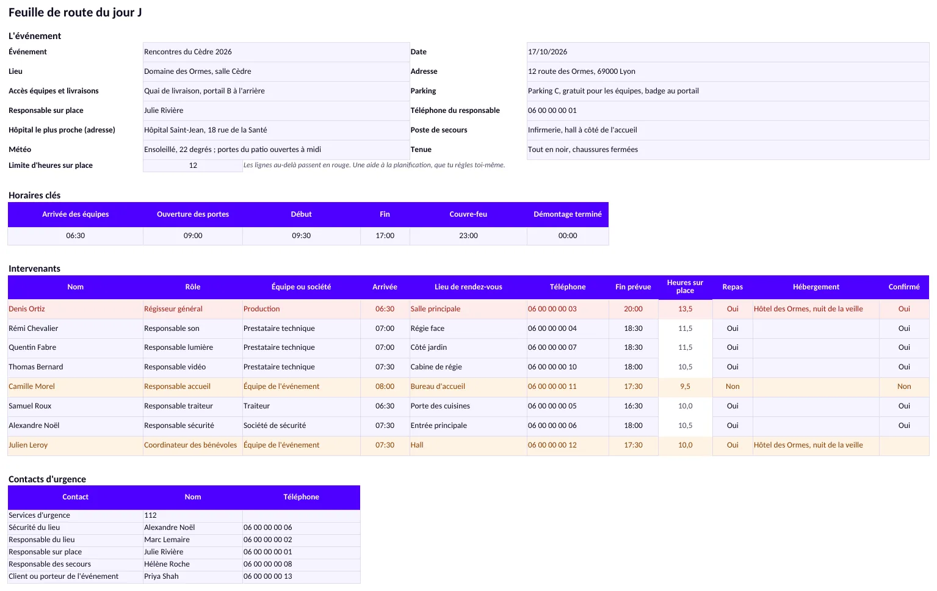Select Quentin Fabre's planned end time 18:30
Image resolution: width=937 pixels, height=591 pixels.
click(633, 347)
